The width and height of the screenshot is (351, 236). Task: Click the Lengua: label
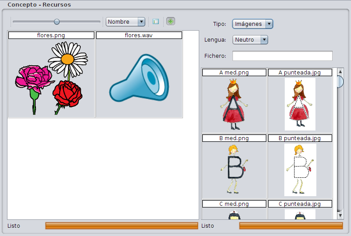pos(215,40)
